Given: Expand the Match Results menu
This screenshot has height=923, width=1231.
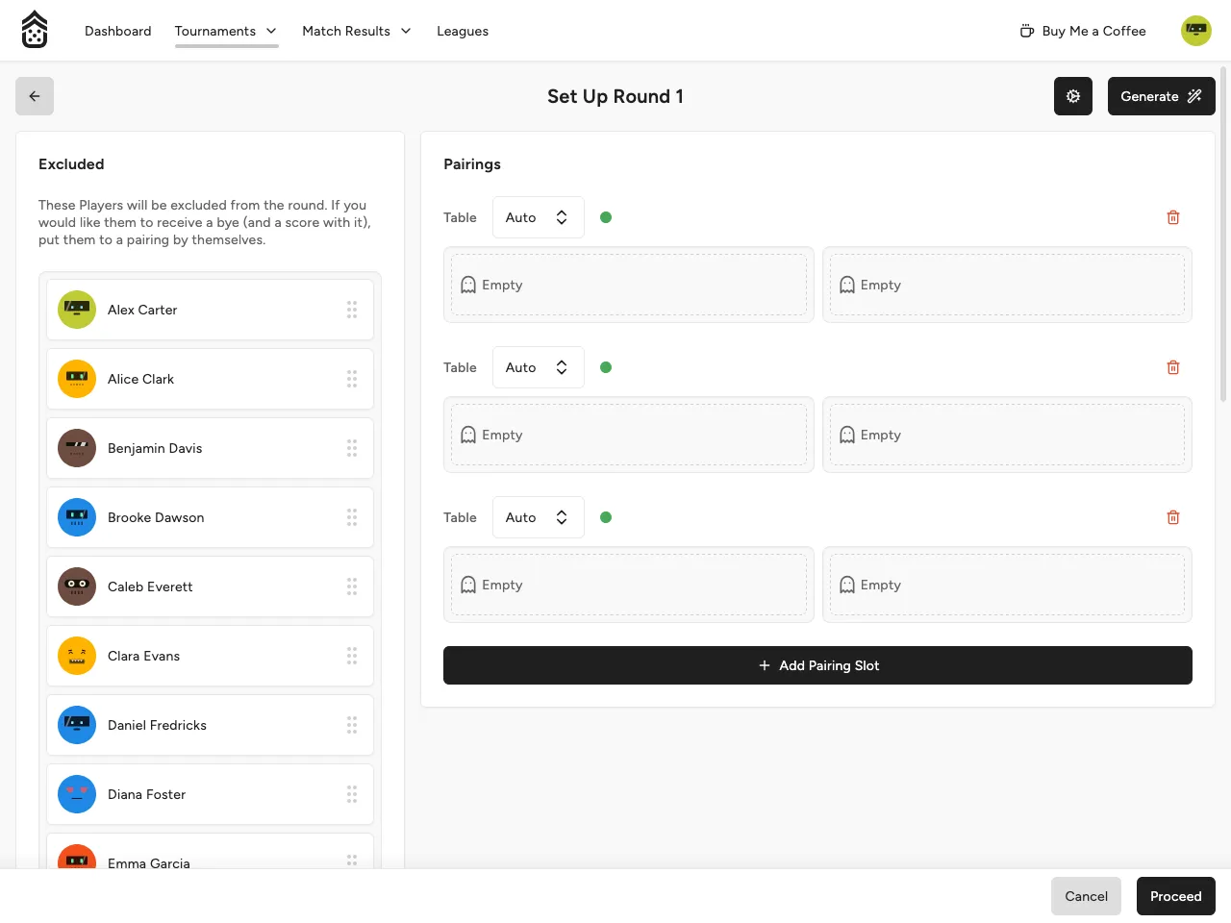Looking at the screenshot, I should pyautogui.click(x=357, y=31).
